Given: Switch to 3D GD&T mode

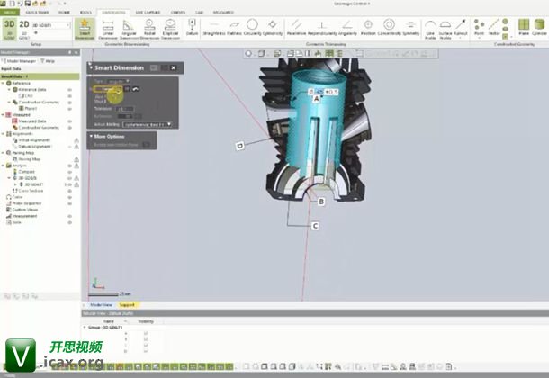Looking at the screenshot, I should coord(10,29).
